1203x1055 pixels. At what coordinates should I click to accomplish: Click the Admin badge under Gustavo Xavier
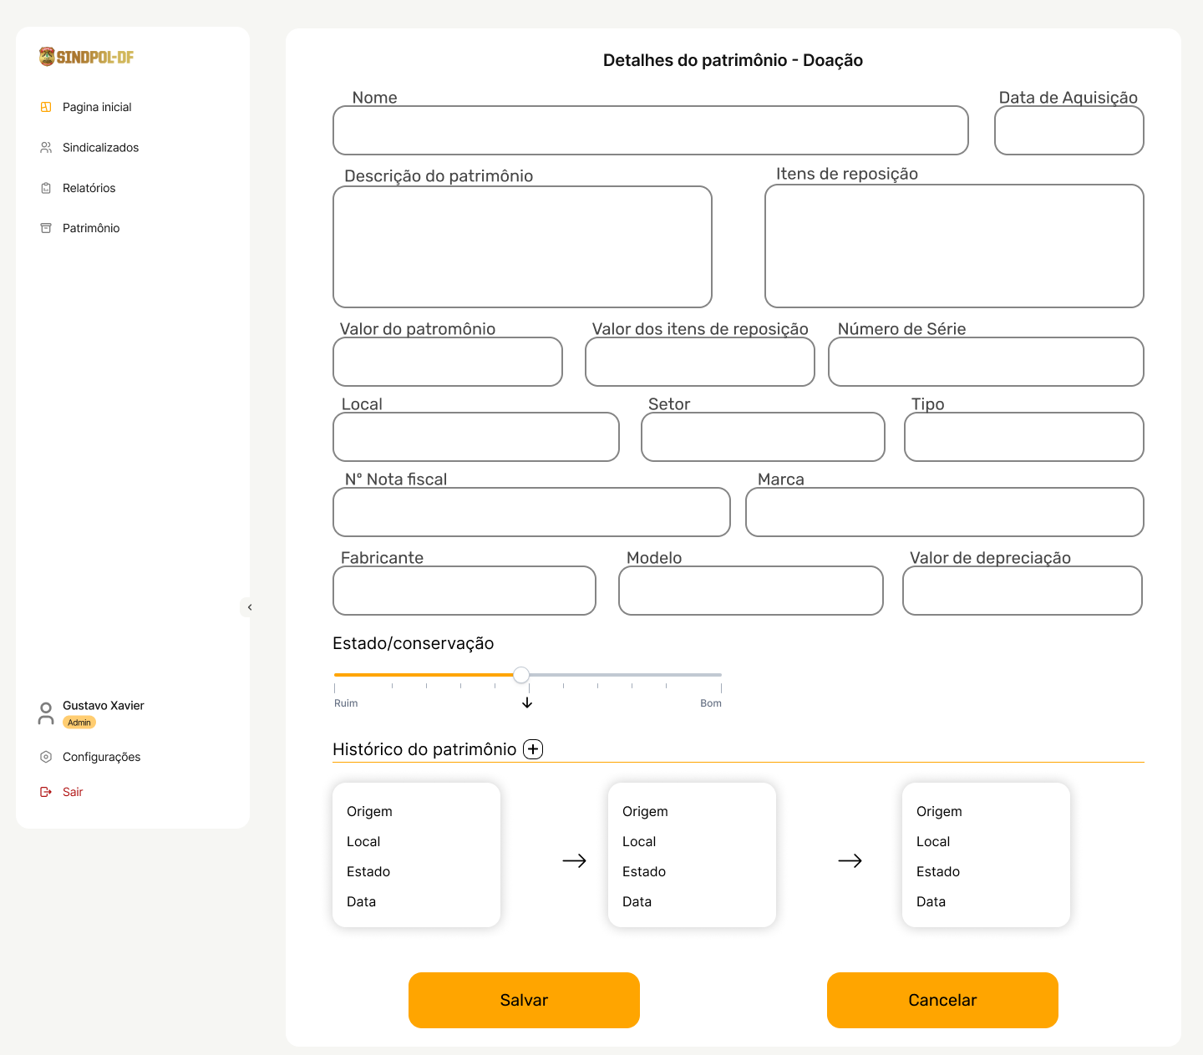[x=79, y=723]
